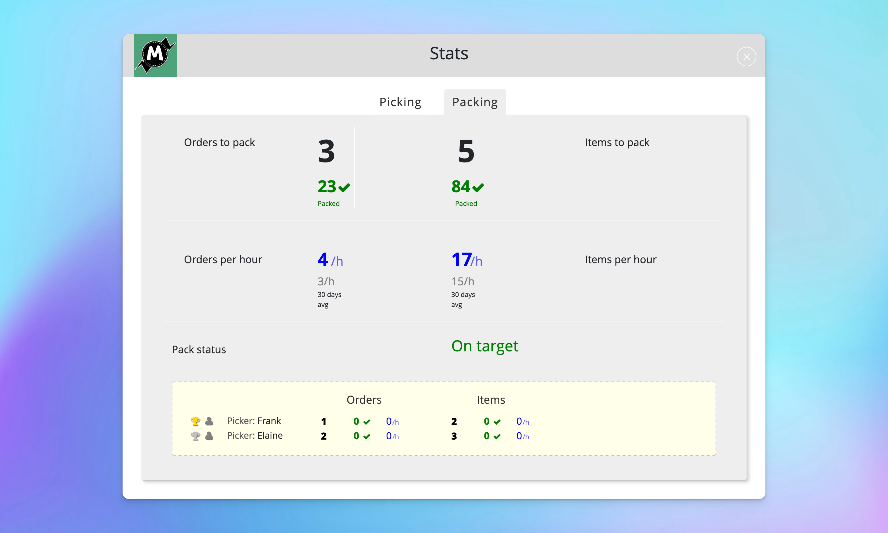Screen dimensions: 888x533
Task: Click the 'Picker: Elaine' name
Action: coord(255,436)
